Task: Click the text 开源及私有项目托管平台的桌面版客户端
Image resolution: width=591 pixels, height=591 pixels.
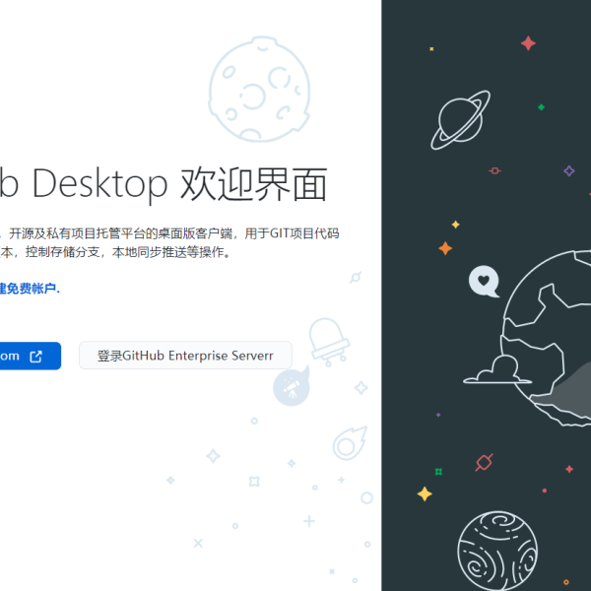Action: 120,233
